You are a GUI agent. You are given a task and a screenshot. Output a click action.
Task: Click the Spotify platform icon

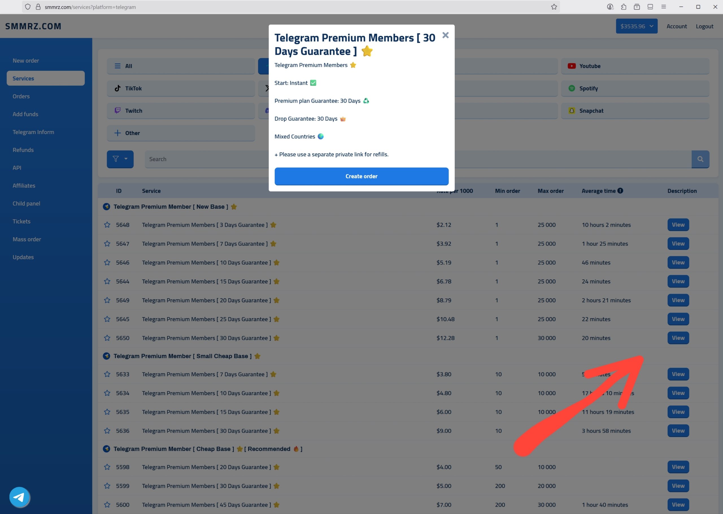click(572, 88)
